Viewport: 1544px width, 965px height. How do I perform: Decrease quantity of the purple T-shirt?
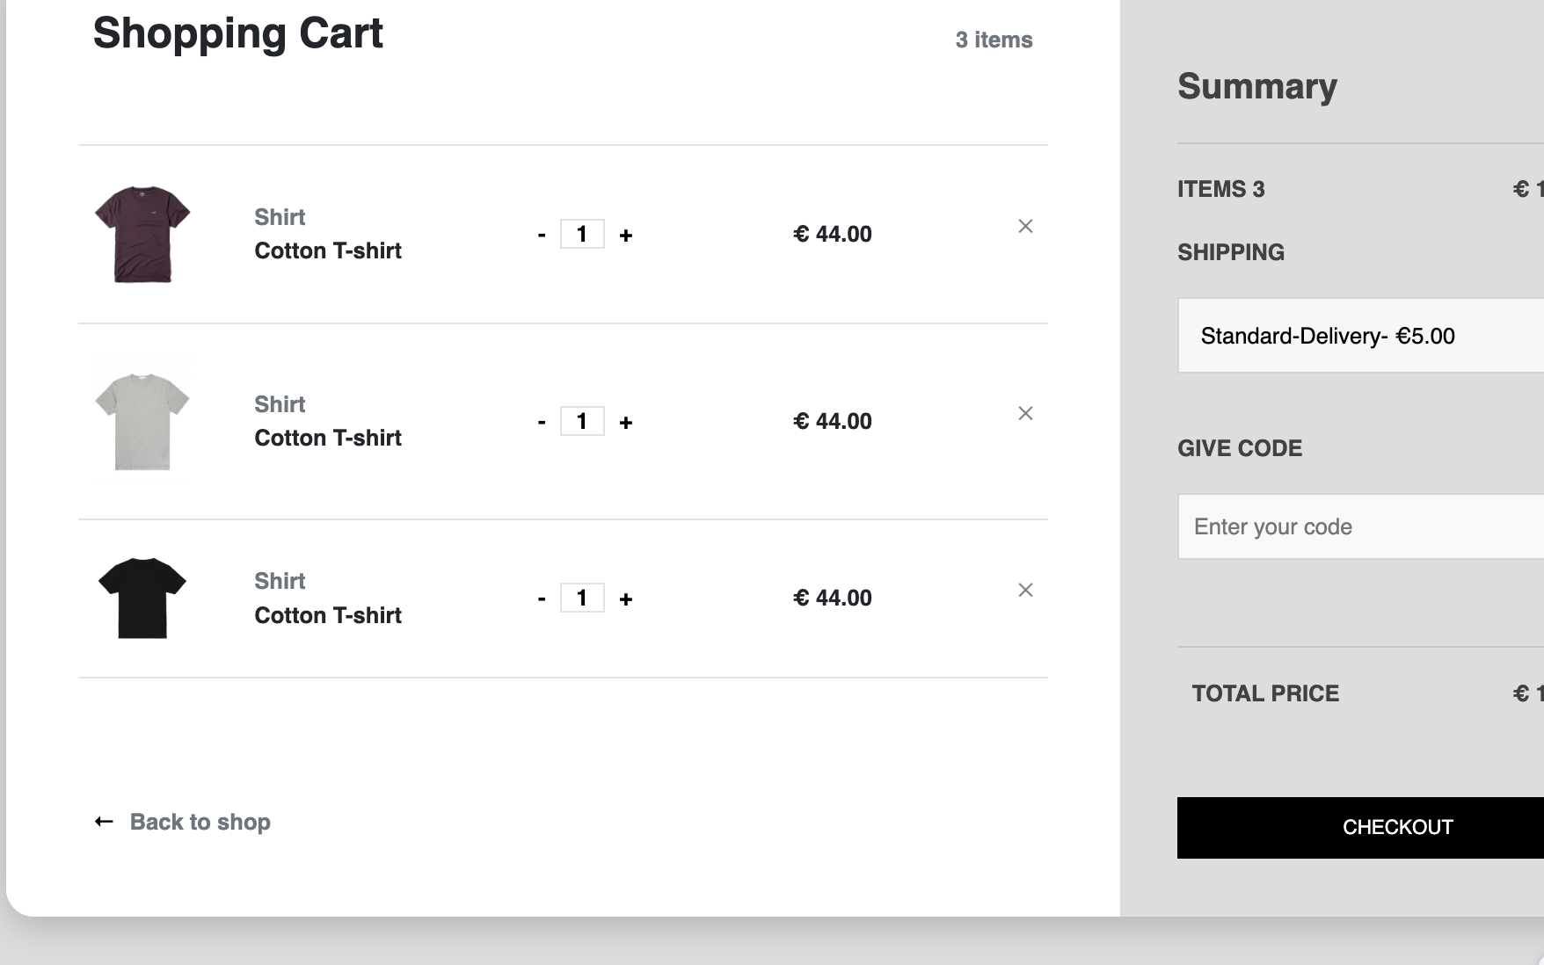pyautogui.click(x=542, y=235)
